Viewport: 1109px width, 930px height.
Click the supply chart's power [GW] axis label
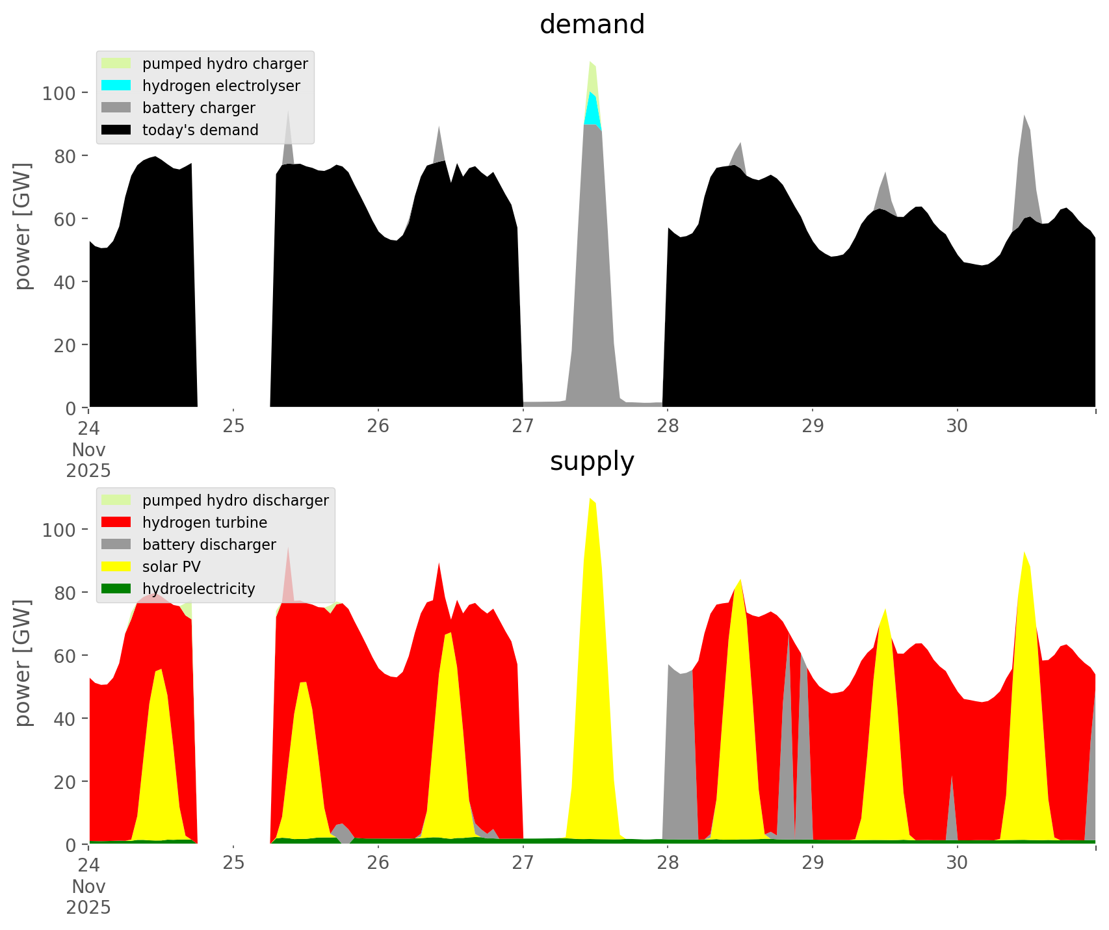click(x=23, y=663)
